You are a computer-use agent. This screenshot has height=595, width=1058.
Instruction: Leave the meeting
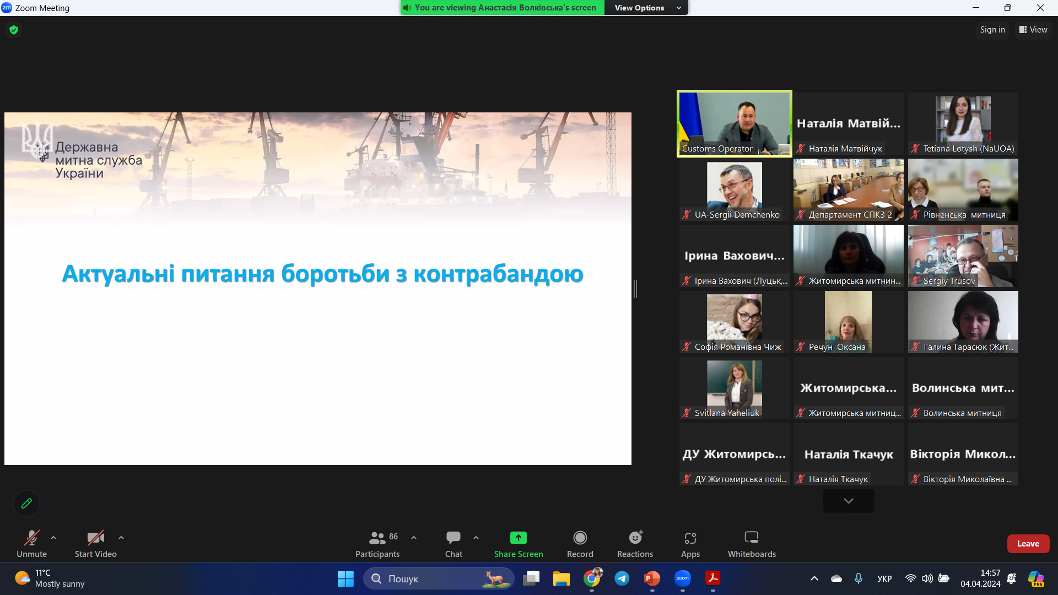pyautogui.click(x=1027, y=543)
